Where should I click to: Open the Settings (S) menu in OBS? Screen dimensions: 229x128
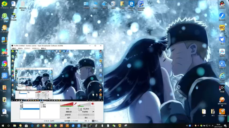20,48
